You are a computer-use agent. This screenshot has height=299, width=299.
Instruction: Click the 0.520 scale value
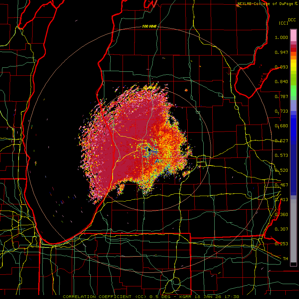point(281,170)
